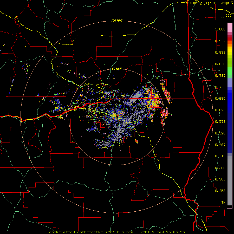Click the DCC label above the color scale
Viewport: 234px width, 234px height.
tap(228, 16)
